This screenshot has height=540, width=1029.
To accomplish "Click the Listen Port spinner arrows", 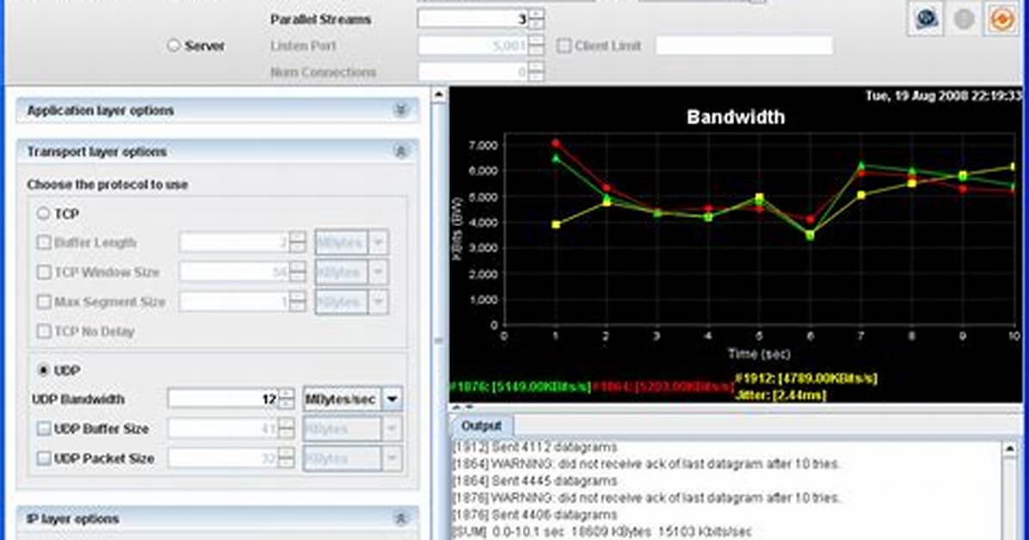I will click(x=536, y=46).
